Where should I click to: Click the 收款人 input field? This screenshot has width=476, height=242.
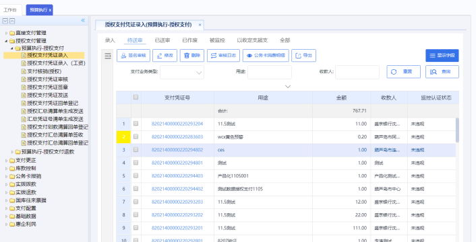click(357, 73)
